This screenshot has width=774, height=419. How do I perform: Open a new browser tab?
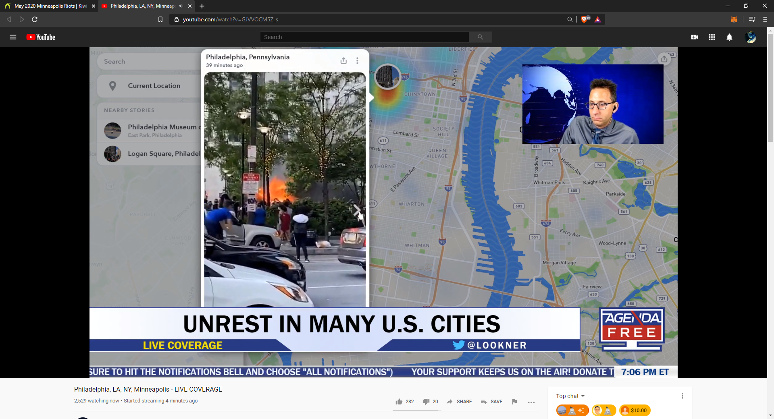pyautogui.click(x=202, y=6)
